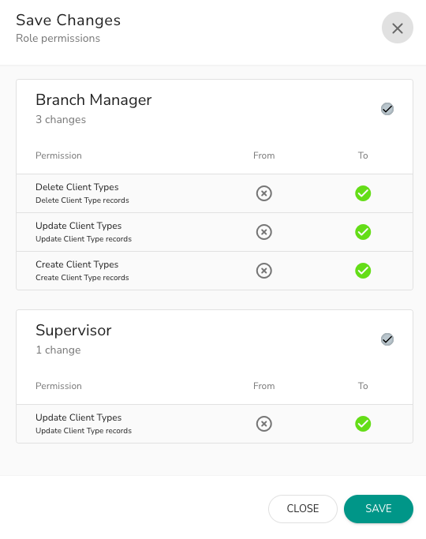Click the From X icon for Branch Manager Update Client Types
Screen dimensions: 426x539
point(263,232)
